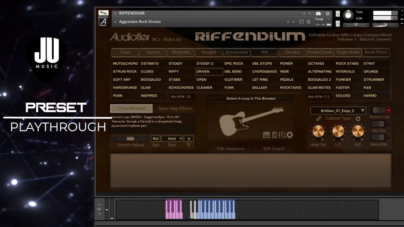Click the refresh icon beside Cabinet Type
404x227 pixels.
[x=358, y=119]
